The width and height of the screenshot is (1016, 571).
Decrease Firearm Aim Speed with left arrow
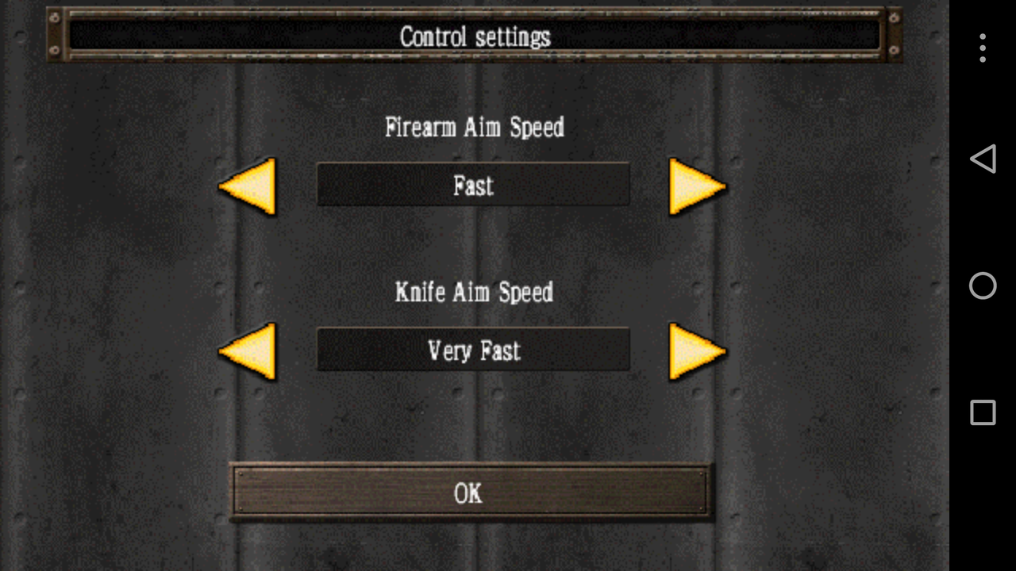pyautogui.click(x=248, y=186)
